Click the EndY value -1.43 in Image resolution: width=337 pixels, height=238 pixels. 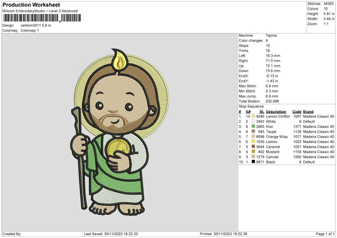click(x=272, y=81)
